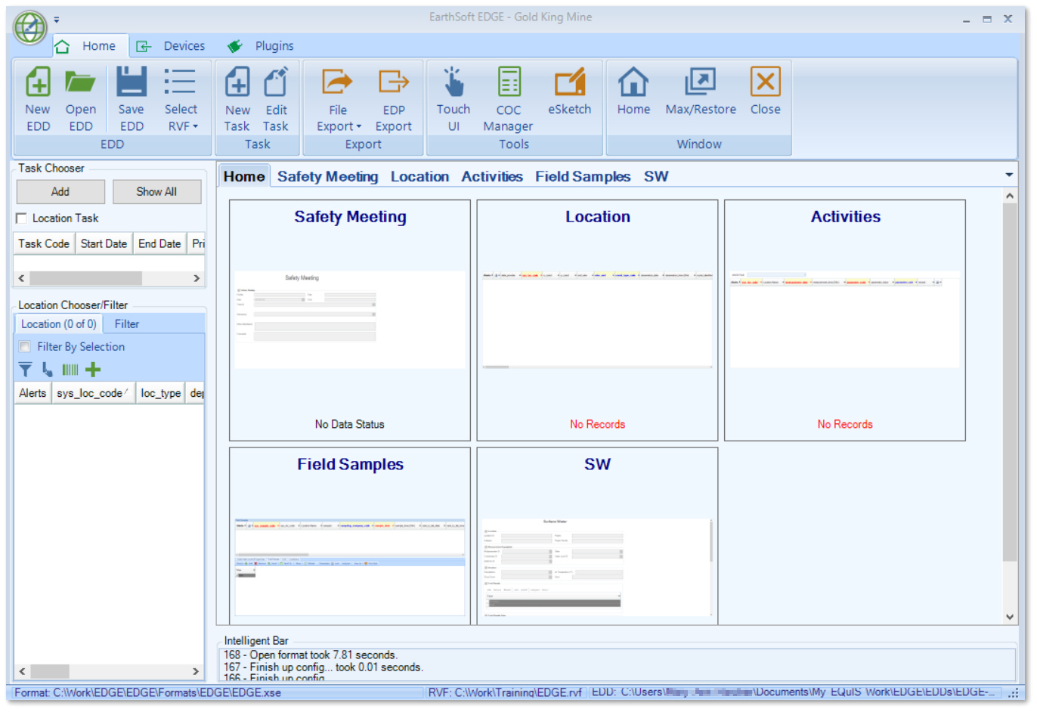Click the Show All button

pyautogui.click(x=157, y=192)
